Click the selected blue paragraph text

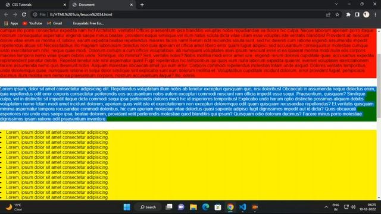(188, 104)
